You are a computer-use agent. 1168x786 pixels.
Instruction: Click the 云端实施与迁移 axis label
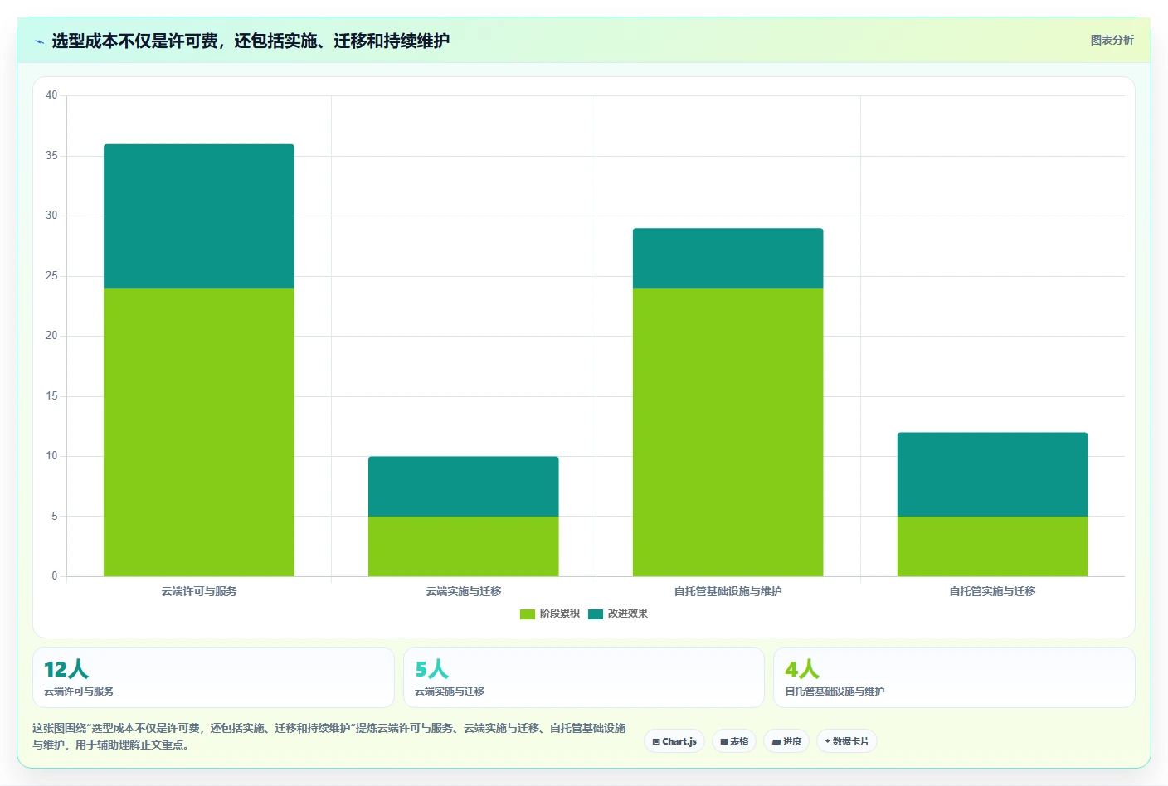pos(464,591)
